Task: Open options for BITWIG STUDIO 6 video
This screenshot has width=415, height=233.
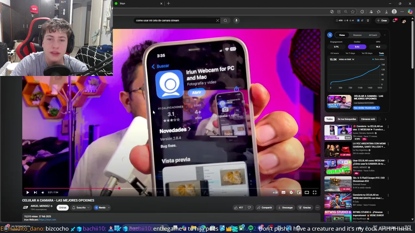Action: pos(388,213)
